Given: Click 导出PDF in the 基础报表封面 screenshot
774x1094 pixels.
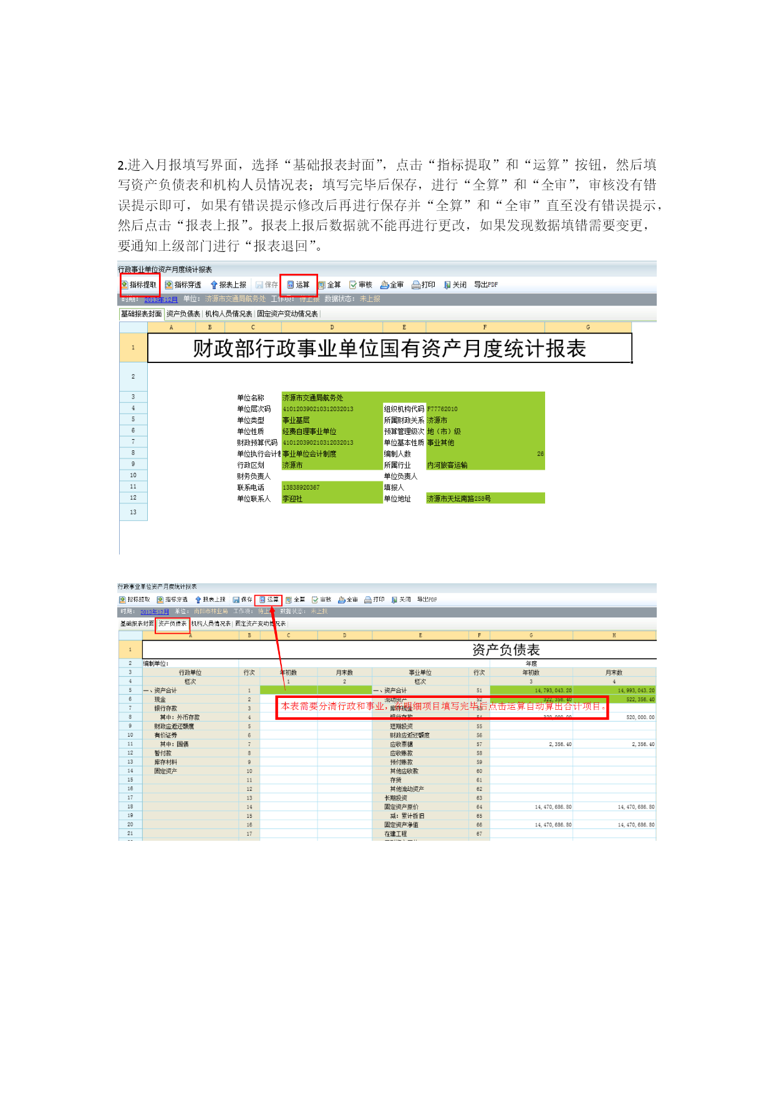Looking at the screenshot, I should point(486,285).
